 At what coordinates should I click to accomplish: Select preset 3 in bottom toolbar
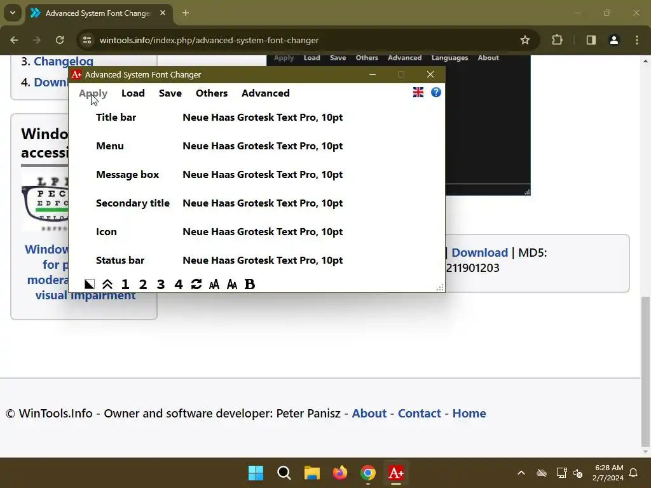[161, 284]
